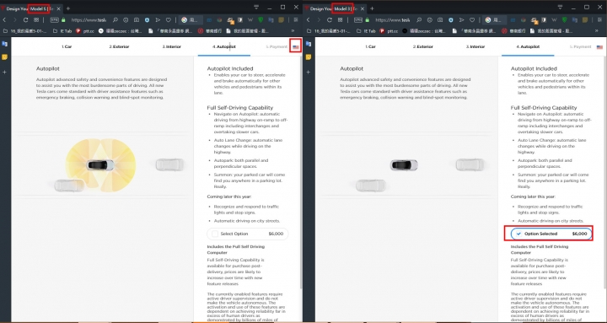607x323 pixels.
Task: Reload the page in the Model S window
Action: coord(25,19)
